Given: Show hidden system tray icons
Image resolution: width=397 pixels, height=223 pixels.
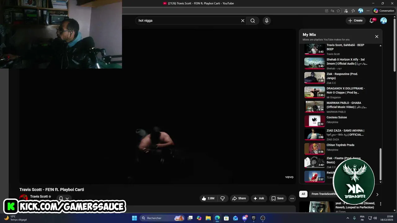Looking at the screenshot, I should [x=347, y=218].
